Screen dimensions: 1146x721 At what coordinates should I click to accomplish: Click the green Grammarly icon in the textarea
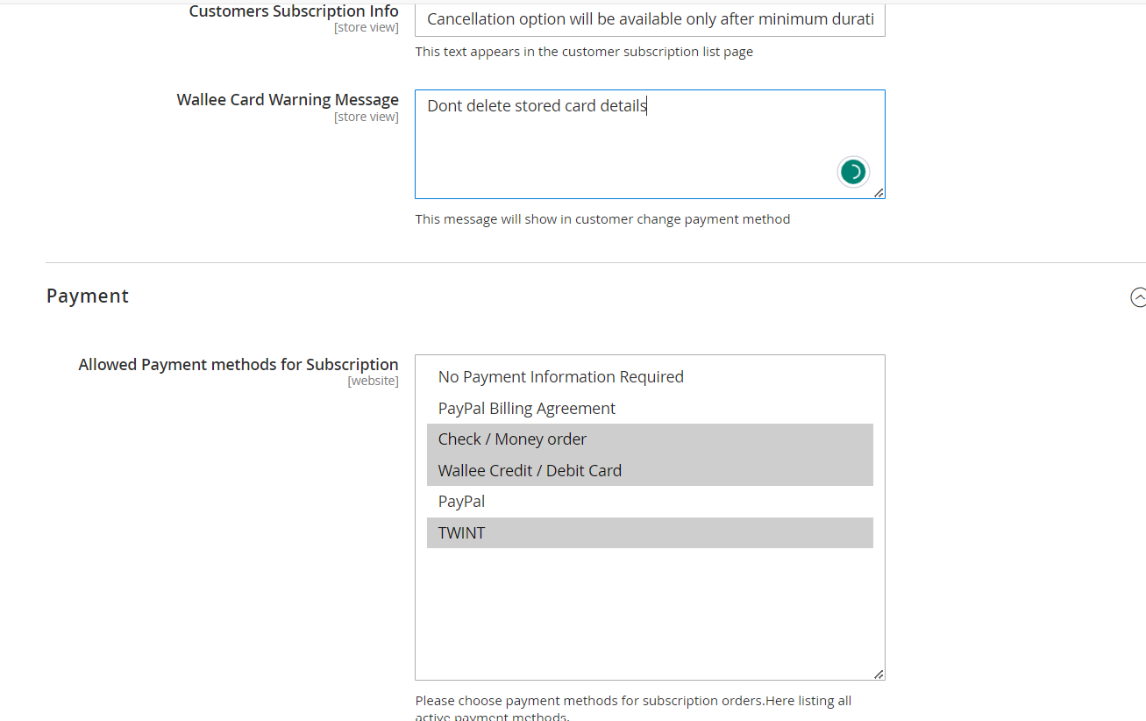point(853,172)
